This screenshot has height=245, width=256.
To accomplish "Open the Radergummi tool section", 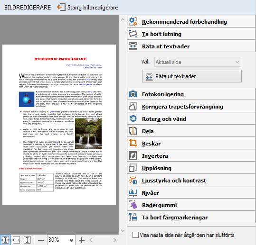I will [x=191, y=205].
